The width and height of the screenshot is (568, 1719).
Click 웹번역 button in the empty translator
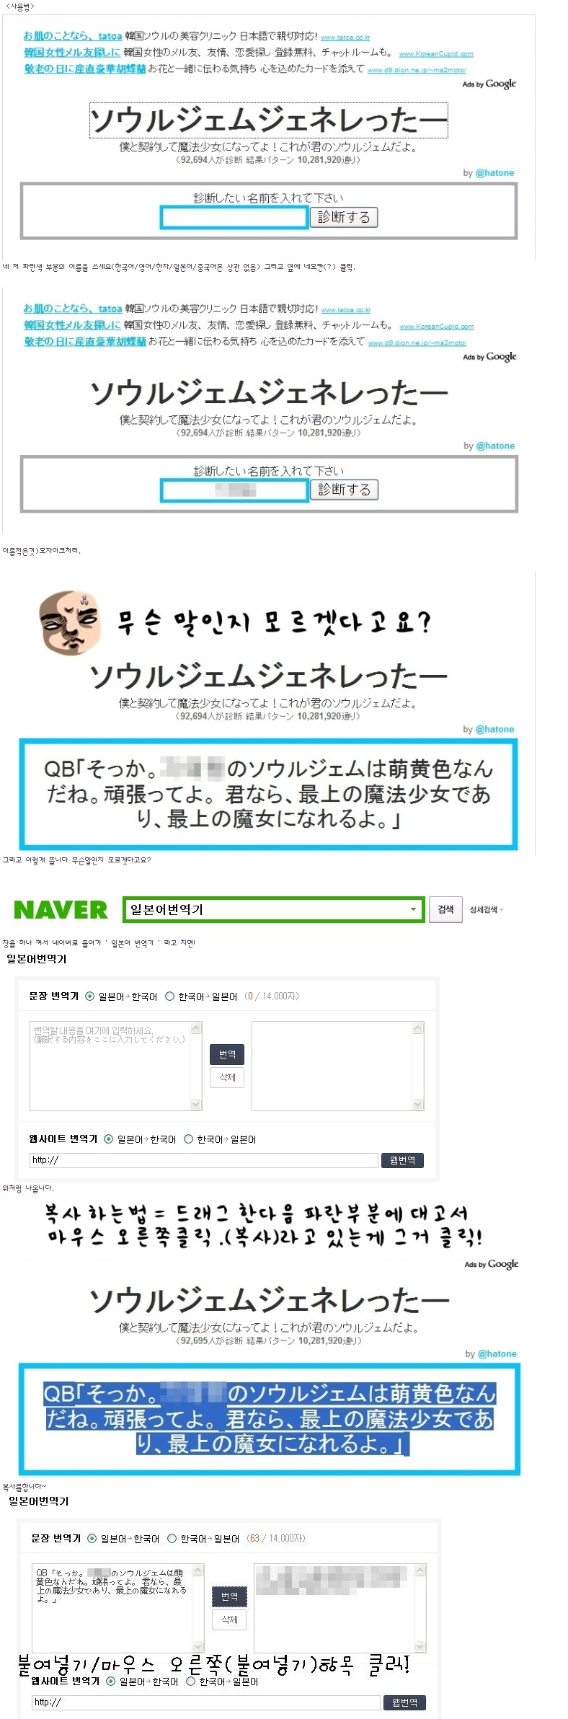(402, 1160)
